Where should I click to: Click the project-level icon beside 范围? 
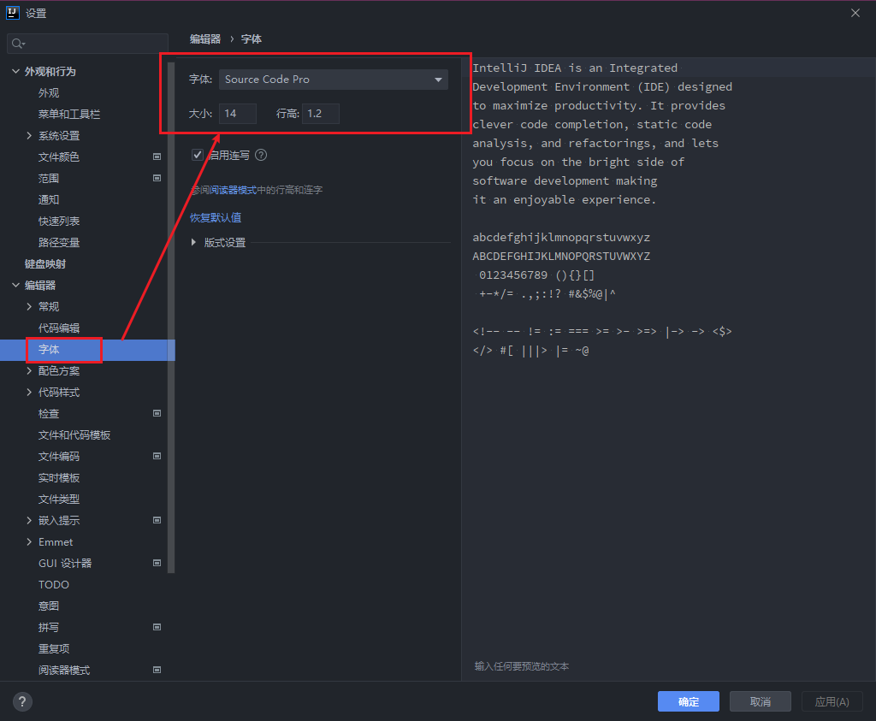coord(157,178)
